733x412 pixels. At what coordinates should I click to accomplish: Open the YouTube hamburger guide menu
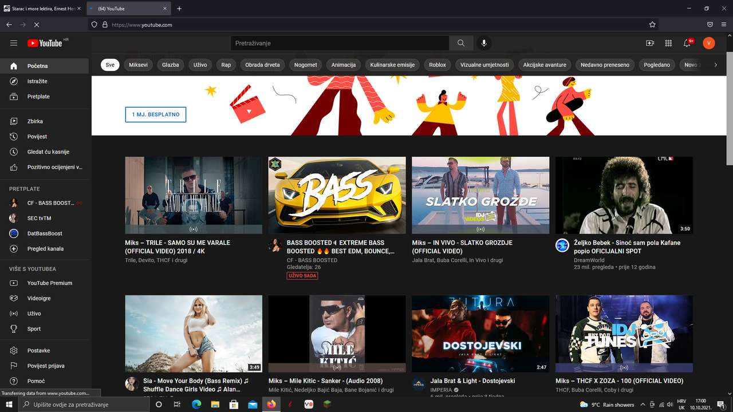coord(14,43)
